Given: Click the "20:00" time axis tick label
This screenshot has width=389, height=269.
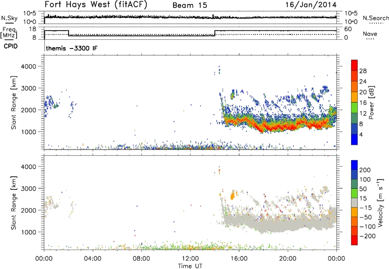Looking at the screenshot, I should coord(287,259).
